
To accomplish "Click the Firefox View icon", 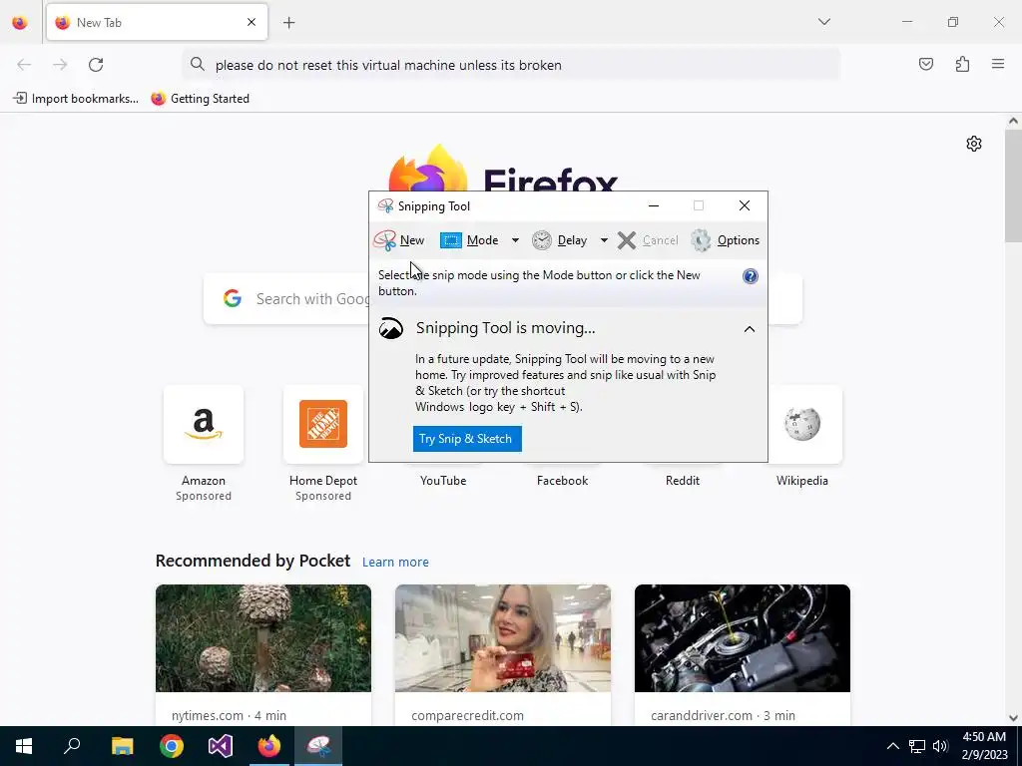I will click(x=20, y=23).
